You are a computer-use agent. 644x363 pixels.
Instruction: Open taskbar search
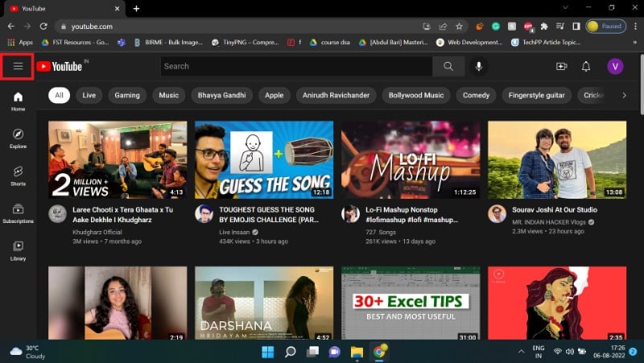tap(290, 352)
